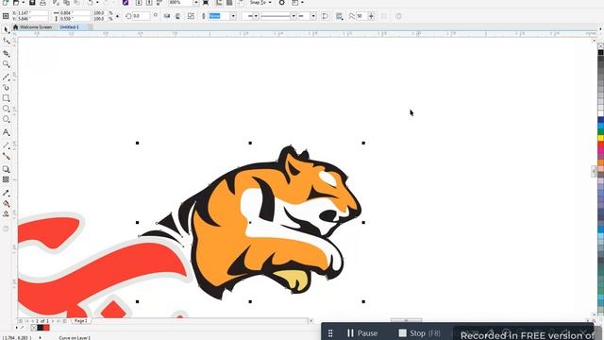Open the wrap text dropdown
The image size is (604, 340).
339,16
